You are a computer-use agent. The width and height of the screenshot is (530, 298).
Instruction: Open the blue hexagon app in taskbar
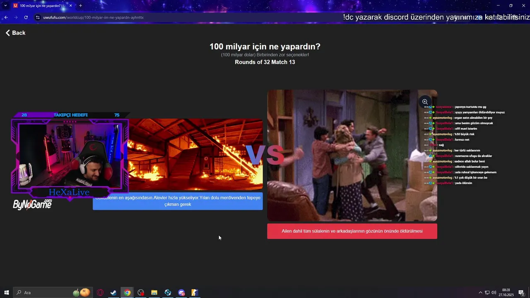tap(168, 293)
